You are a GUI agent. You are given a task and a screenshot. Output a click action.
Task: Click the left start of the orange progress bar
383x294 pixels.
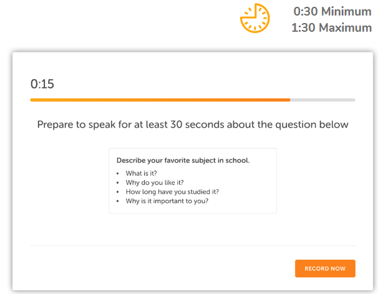[32, 100]
